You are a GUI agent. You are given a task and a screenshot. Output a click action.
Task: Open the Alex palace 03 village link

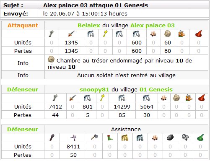coord(153,26)
